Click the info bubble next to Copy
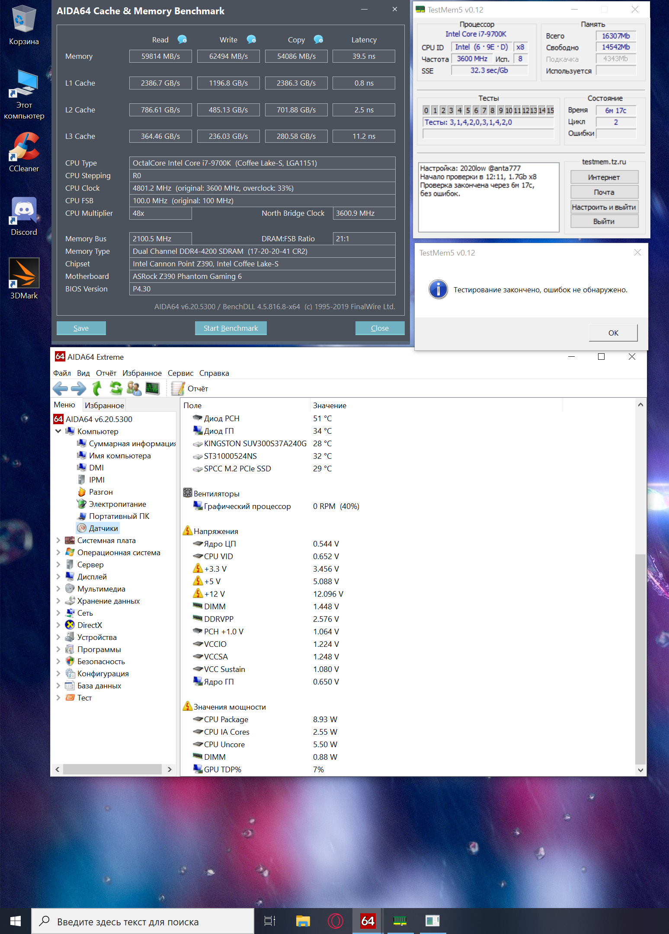The height and width of the screenshot is (934, 669). (x=318, y=39)
